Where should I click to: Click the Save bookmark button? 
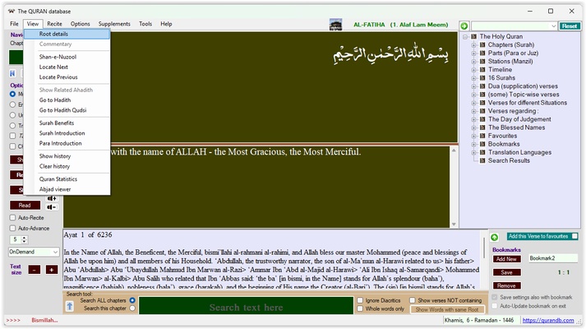506,272
